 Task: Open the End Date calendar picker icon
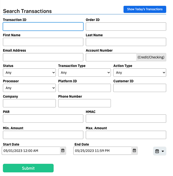[134, 151]
